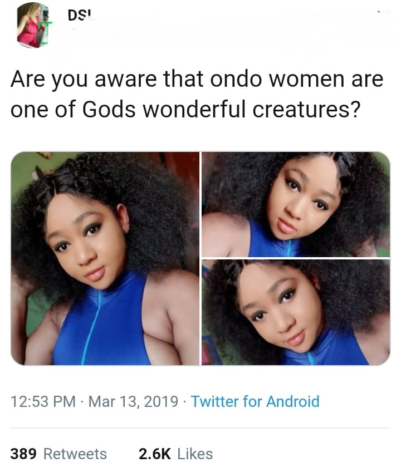View the 2.6K Likes list
This screenshot has width=401, height=472.
coord(175,454)
